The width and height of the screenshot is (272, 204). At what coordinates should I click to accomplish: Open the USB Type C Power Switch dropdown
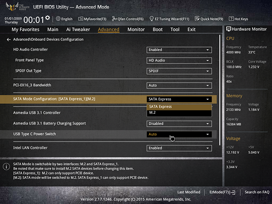(x=179, y=134)
